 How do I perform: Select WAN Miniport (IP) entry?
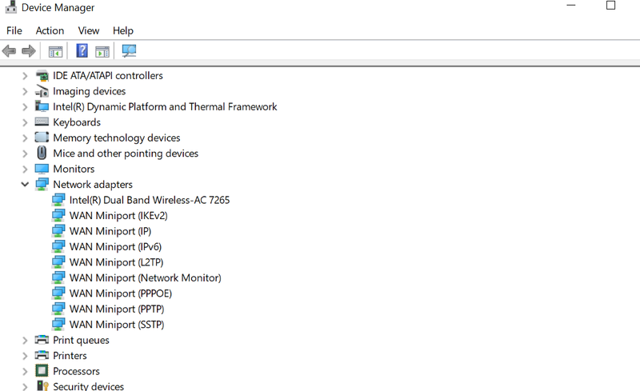tap(110, 231)
